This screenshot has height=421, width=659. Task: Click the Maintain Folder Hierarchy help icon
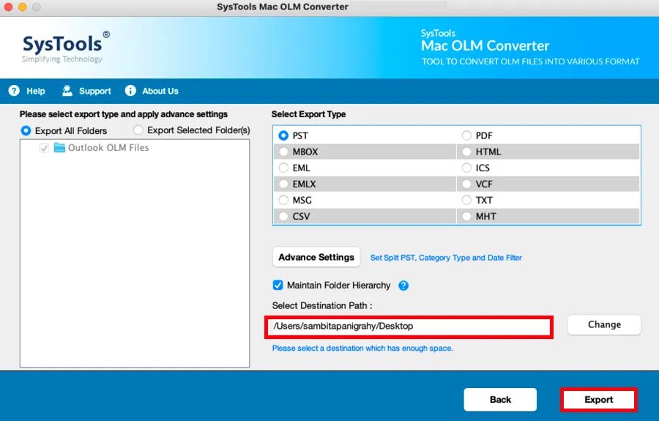(x=403, y=286)
